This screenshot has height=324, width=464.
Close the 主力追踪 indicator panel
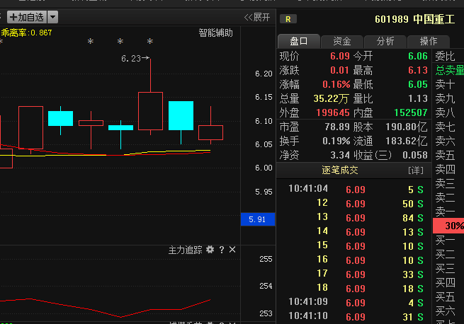coord(232,250)
